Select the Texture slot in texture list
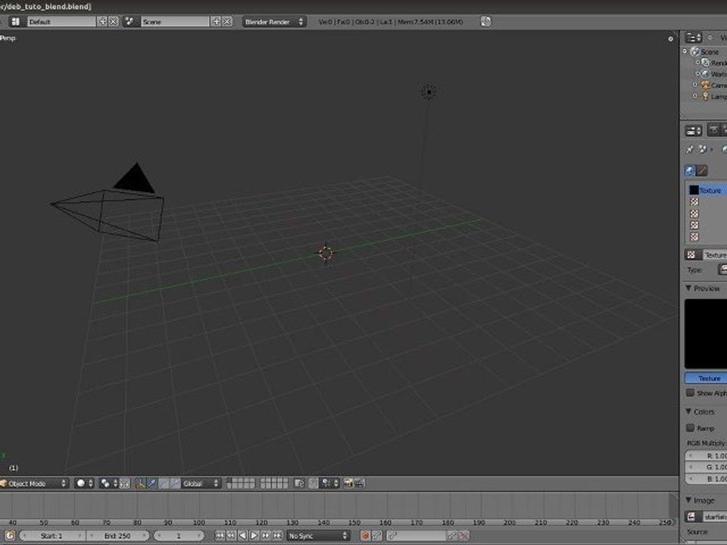The image size is (727, 545). point(706,190)
